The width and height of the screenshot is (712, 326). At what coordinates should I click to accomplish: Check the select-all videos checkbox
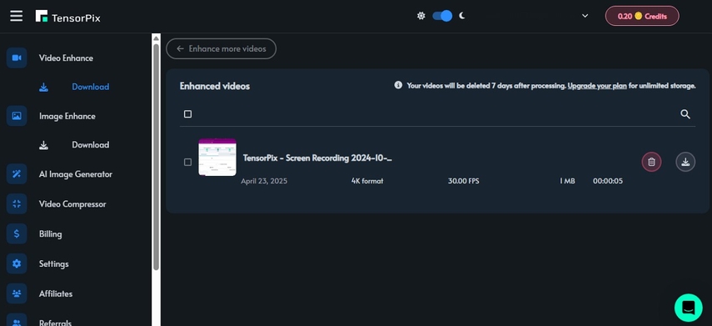point(187,114)
